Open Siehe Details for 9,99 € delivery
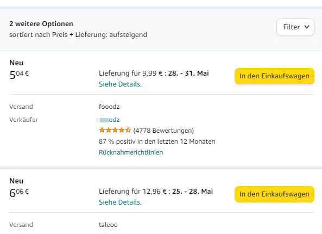This screenshot has width=322, height=234. (120, 84)
